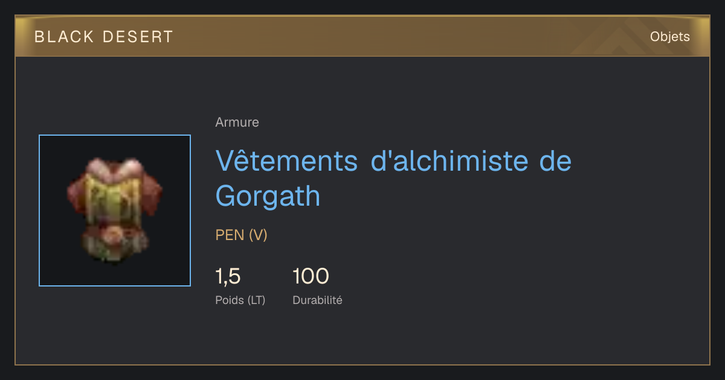725x380 pixels.
Task: Click the word BLACK in the header
Action: tap(64, 37)
